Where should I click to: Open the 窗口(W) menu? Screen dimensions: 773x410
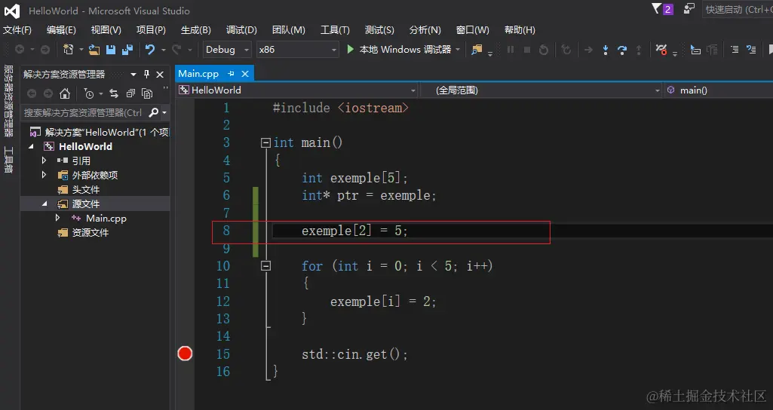pos(472,30)
